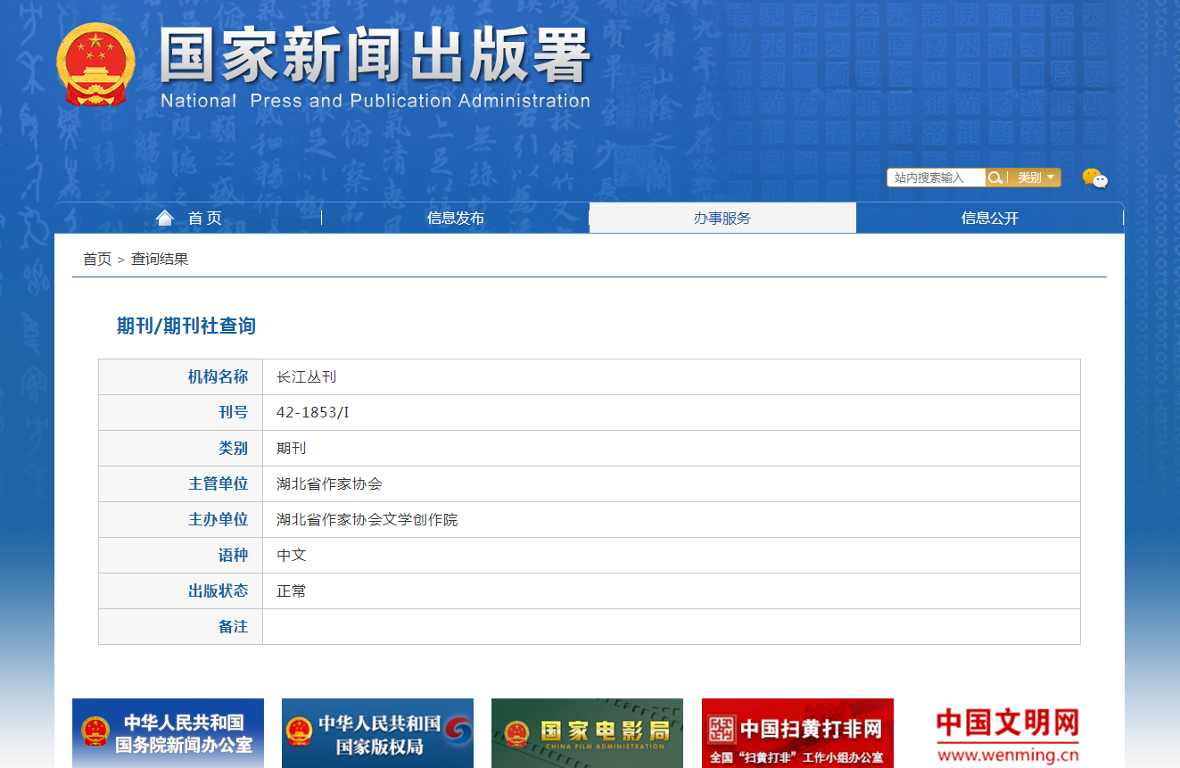This screenshot has height=768, width=1180.
Task: Click the magnifier search icon
Action: click(994, 178)
